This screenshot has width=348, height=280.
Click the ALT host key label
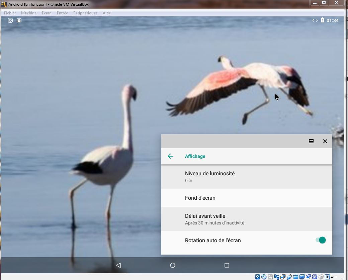334,277
